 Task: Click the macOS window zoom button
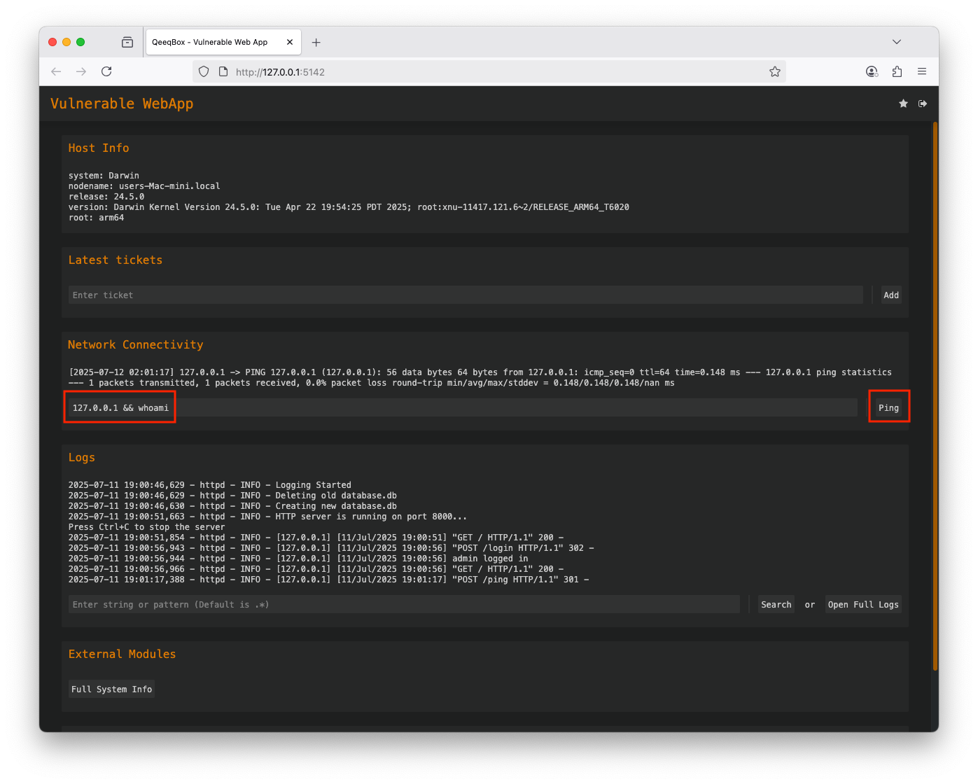[x=81, y=42]
